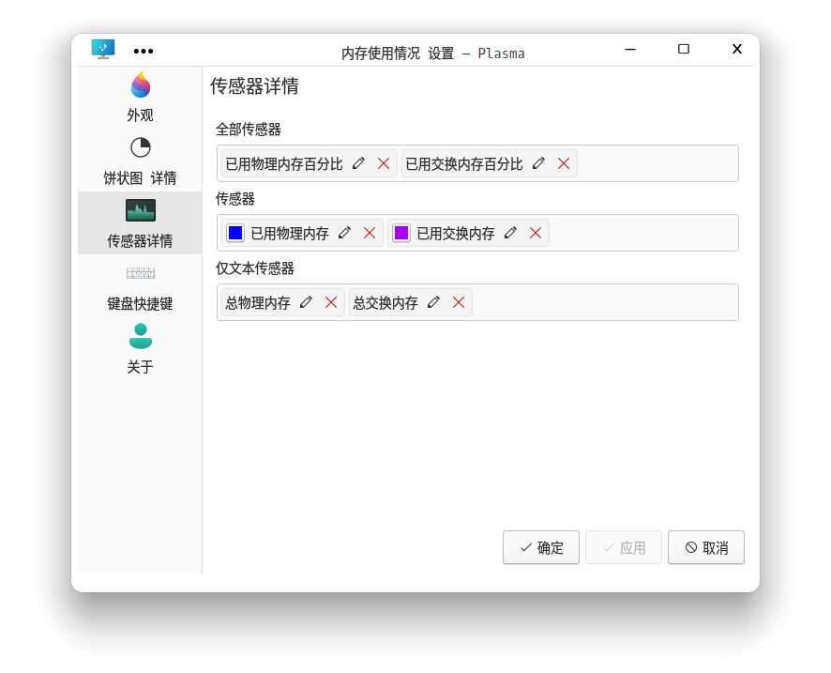The image size is (831, 673).
Task: Open the 外观 appearance settings page
Action: [140, 98]
